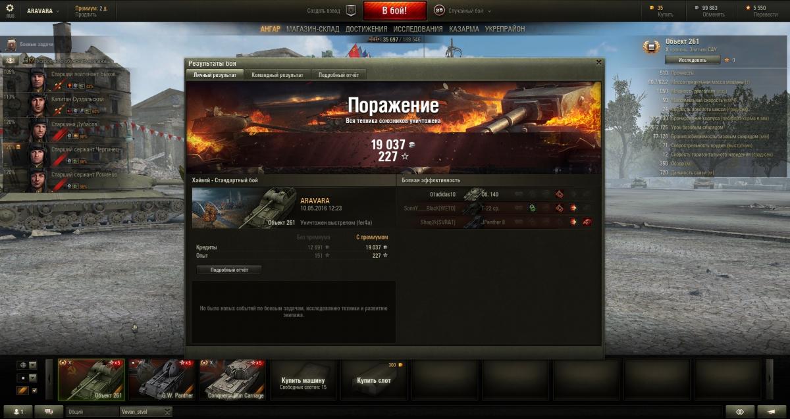Click the critical hit icon for 01adidas10
Viewport: 790px width, 419px height.
click(x=560, y=195)
